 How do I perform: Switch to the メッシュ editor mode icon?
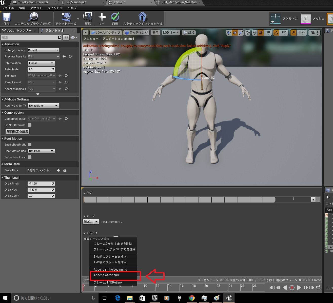click(x=306, y=19)
